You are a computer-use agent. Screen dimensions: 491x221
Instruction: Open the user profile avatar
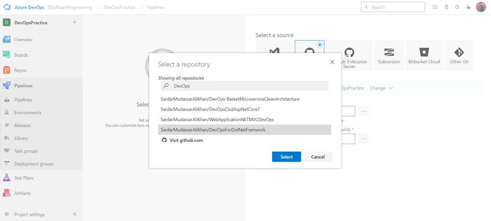[x=481, y=7]
